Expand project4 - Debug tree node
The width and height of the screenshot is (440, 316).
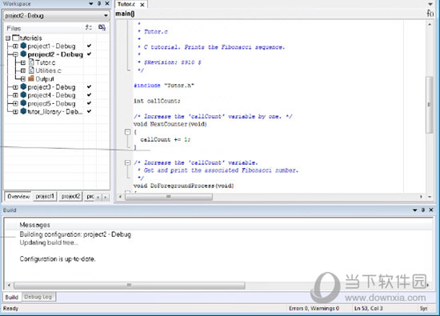[x=15, y=95]
